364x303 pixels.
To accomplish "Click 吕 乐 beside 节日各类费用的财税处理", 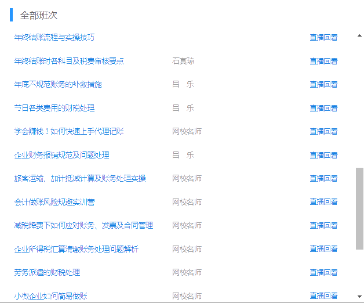I will pos(183,108).
